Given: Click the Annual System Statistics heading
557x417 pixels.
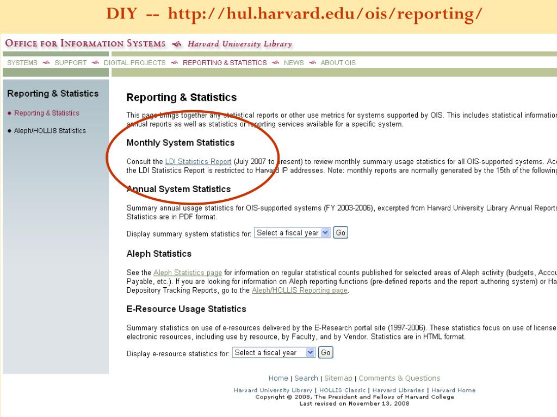Looking at the screenshot, I should click(178, 189).
